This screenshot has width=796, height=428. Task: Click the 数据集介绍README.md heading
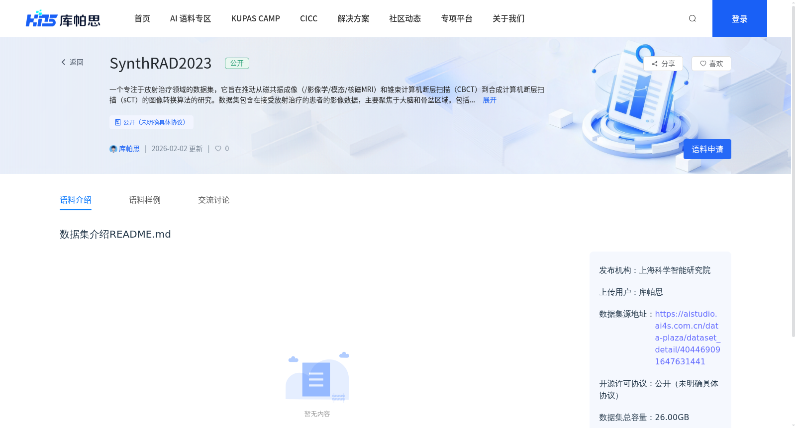pyautogui.click(x=115, y=234)
